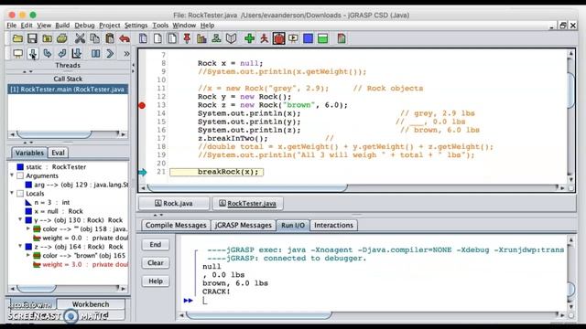Click the green window toolbar icon

[323, 38]
